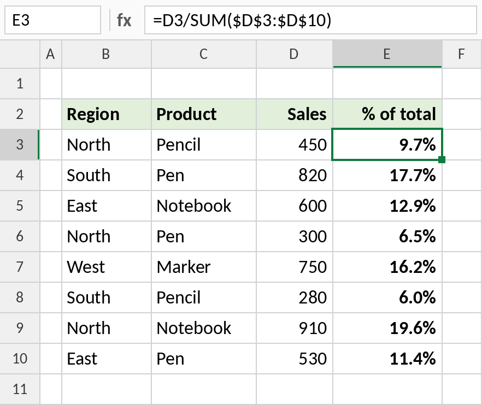Viewport: 482px width, 405px height.
Task: Select row 2 header
Action: [20, 114]
